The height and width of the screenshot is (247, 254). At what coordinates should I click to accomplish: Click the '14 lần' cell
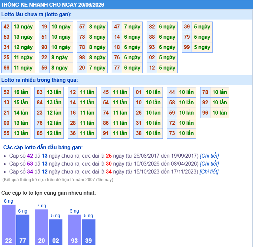click(21, 113)
